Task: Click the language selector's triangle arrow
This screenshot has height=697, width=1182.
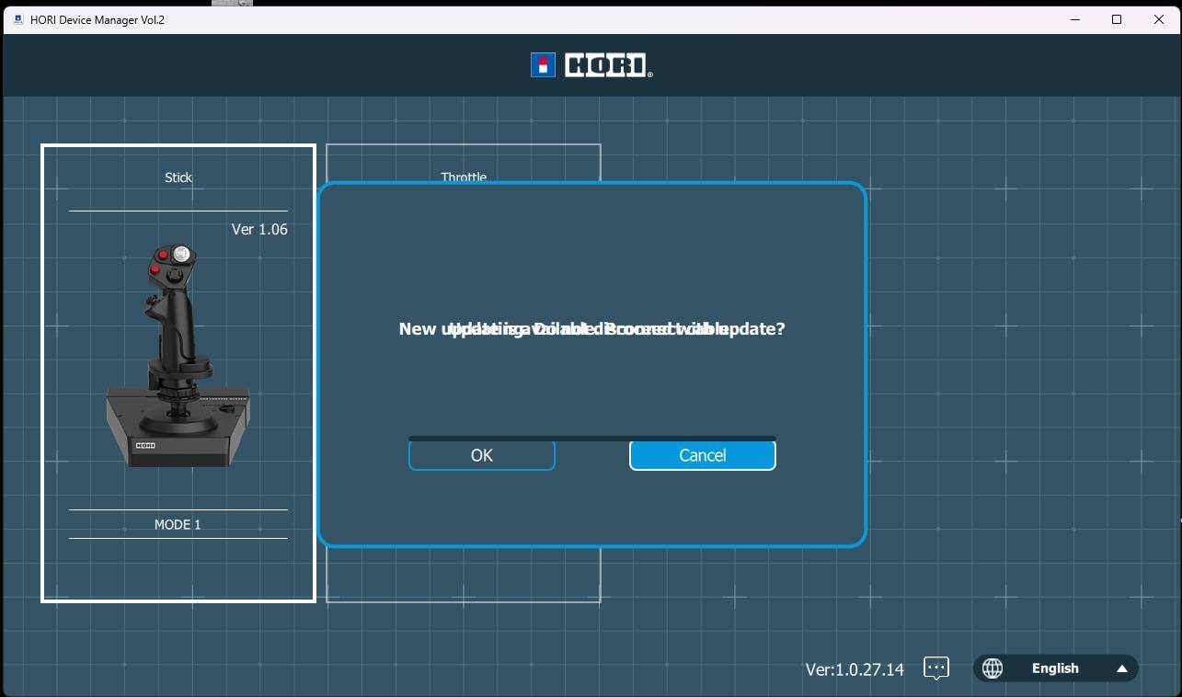Action: point(1122,668)
